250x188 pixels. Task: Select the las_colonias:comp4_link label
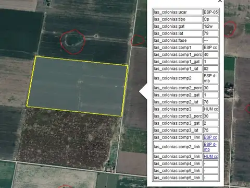(178, 163)
